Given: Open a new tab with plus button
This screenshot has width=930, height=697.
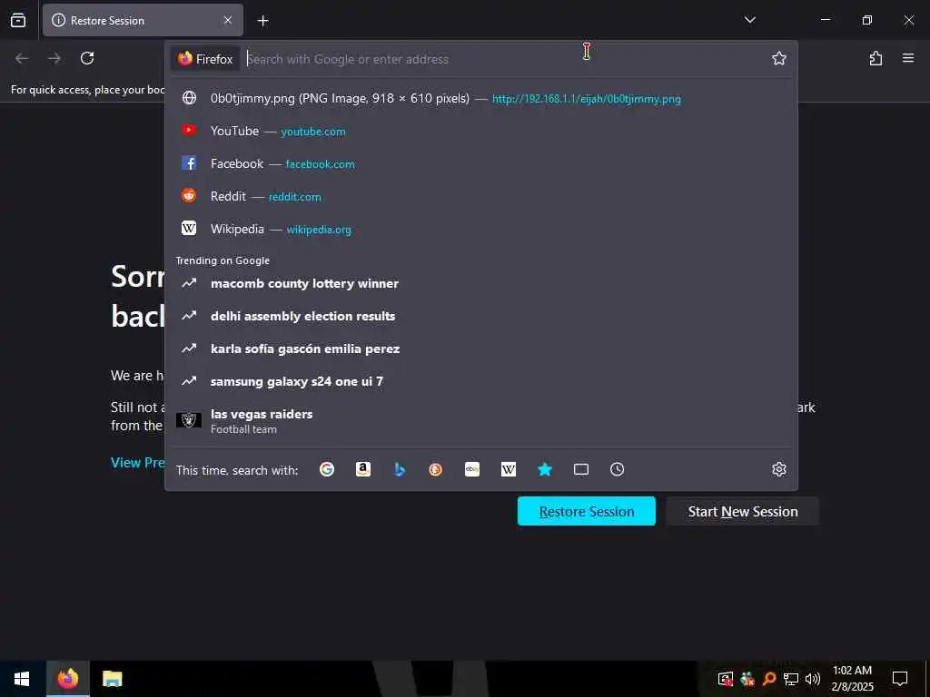Looking at the screenshot, I should 262,21.
